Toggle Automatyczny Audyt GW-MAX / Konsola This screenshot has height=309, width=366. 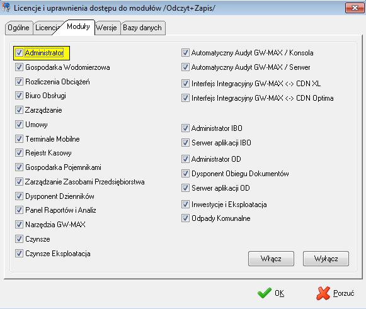coord(185,53)
